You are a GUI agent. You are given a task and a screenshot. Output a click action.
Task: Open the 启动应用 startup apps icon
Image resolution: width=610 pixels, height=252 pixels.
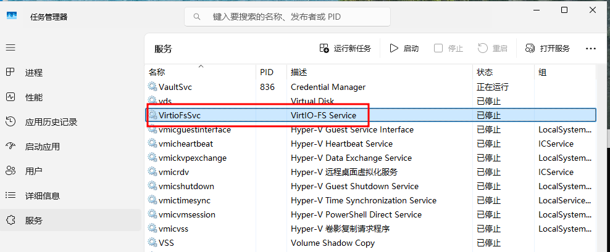(10, 146)
